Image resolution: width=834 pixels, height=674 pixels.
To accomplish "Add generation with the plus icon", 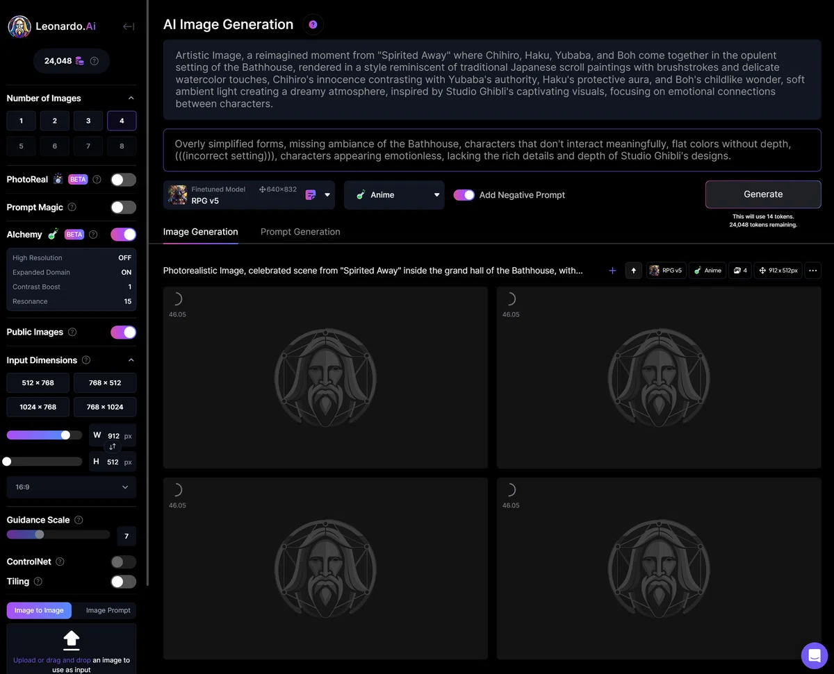I will pos(612,271).
